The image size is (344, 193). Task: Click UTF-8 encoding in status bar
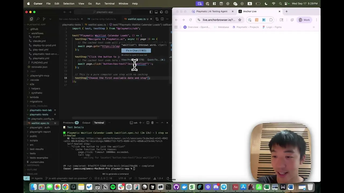tap(122, 178)
